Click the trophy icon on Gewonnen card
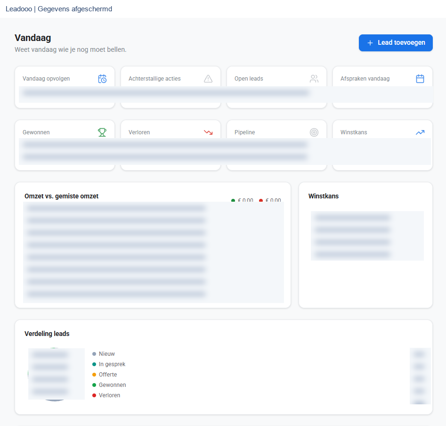This screenshot has height=426, width=446. 102,132
